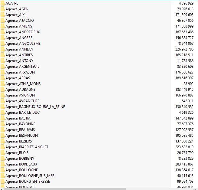The image size is (198, 190).
Task: Select the Agence_BOULOGNE_SUR_MER folder name
Action: [30, 176]
